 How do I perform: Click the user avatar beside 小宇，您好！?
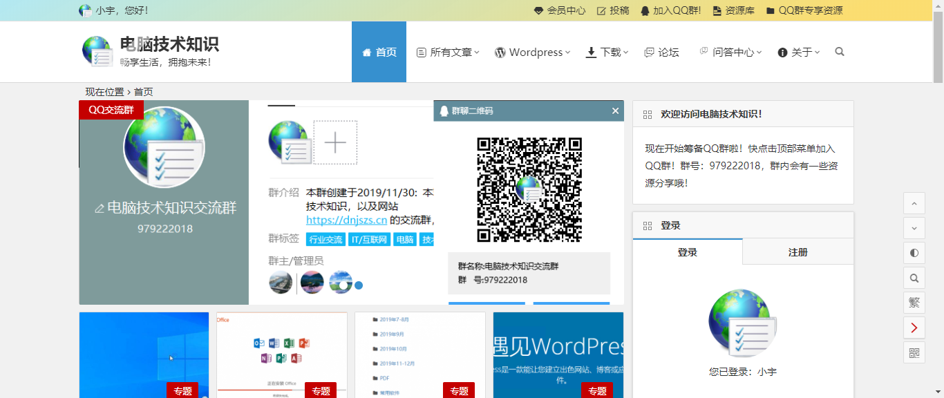(x=85, y=10)
